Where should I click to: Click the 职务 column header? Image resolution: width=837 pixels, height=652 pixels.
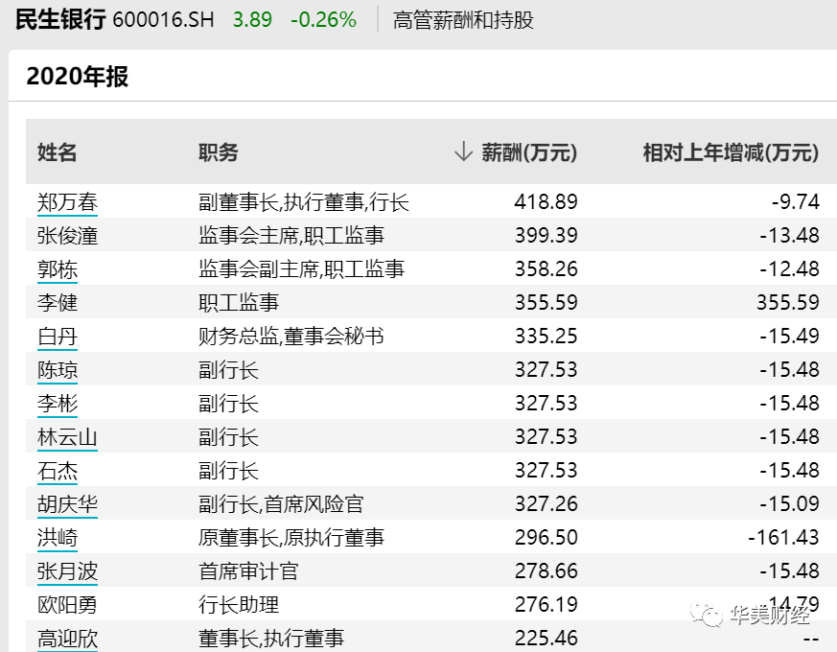pos(219,152)
